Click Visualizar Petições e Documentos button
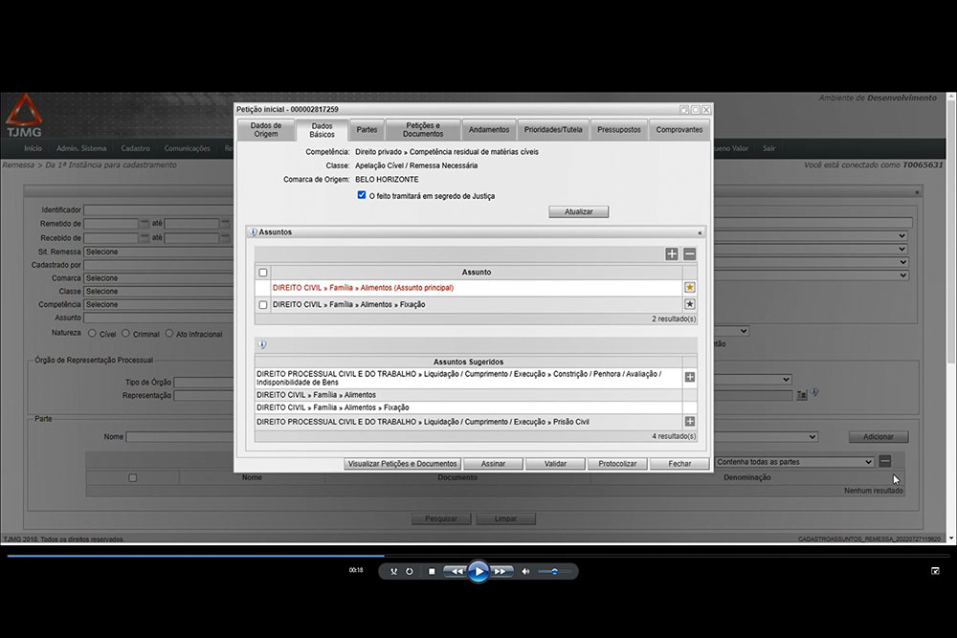This screenshot has height=638, width=957. [x=402, y=464]
